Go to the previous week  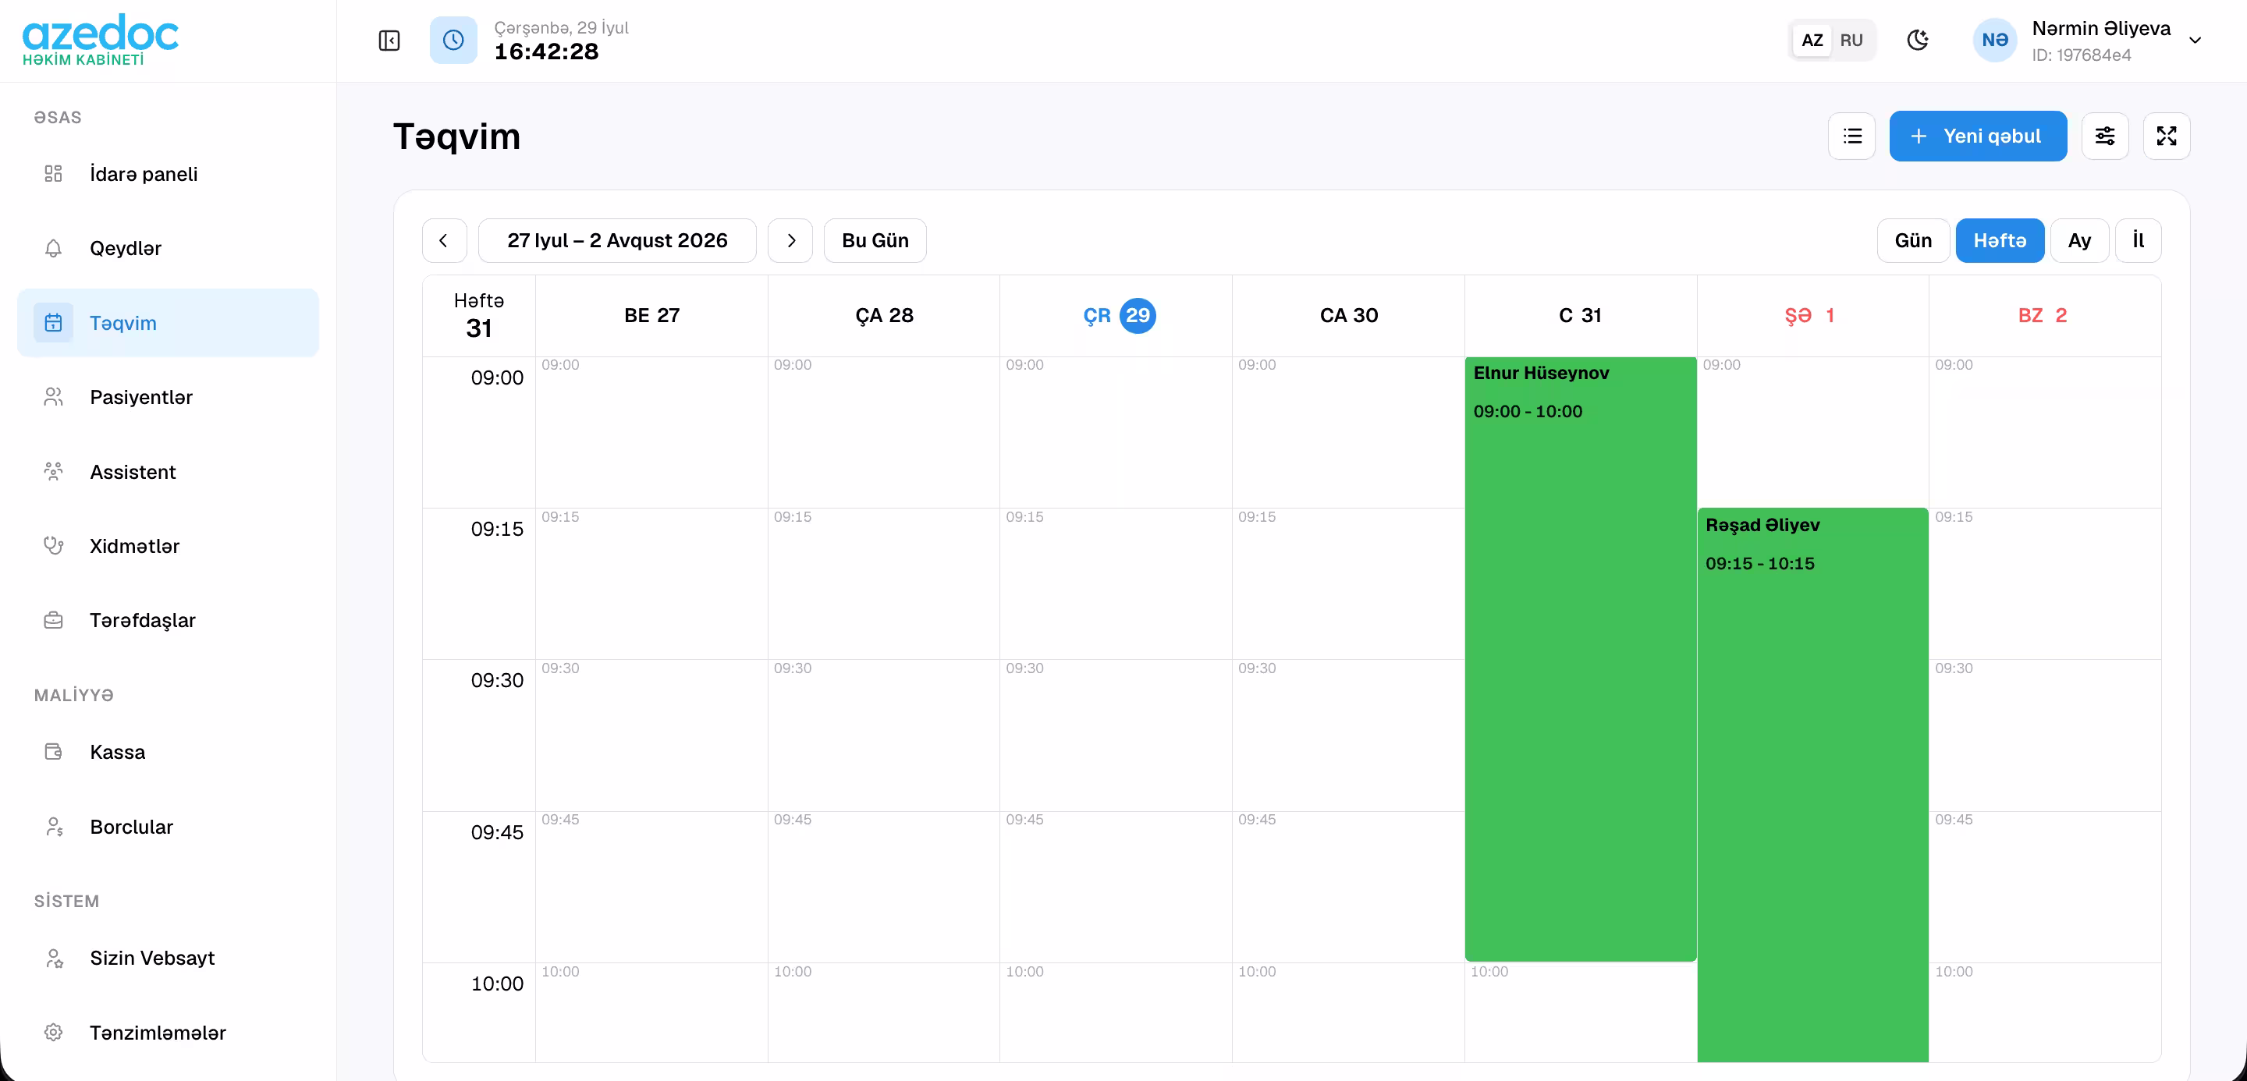[444, 240]
